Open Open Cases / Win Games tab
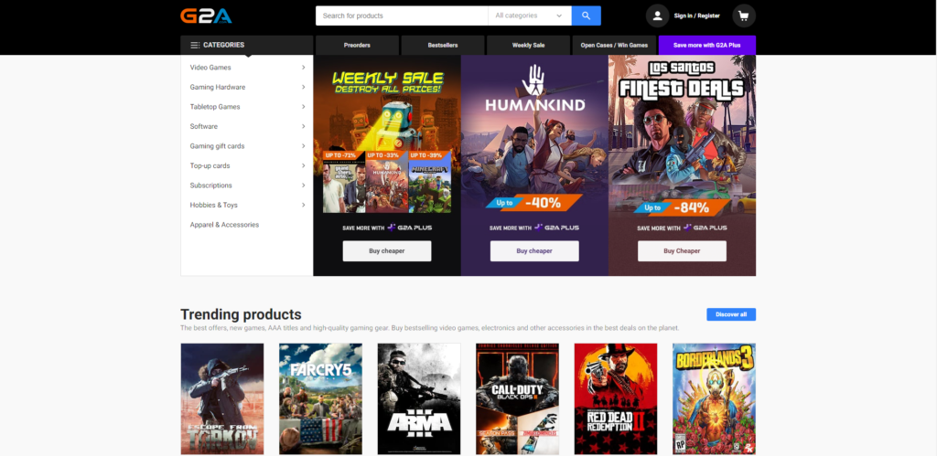The width and height of the screenshot is (937, 456). [614, 45]
